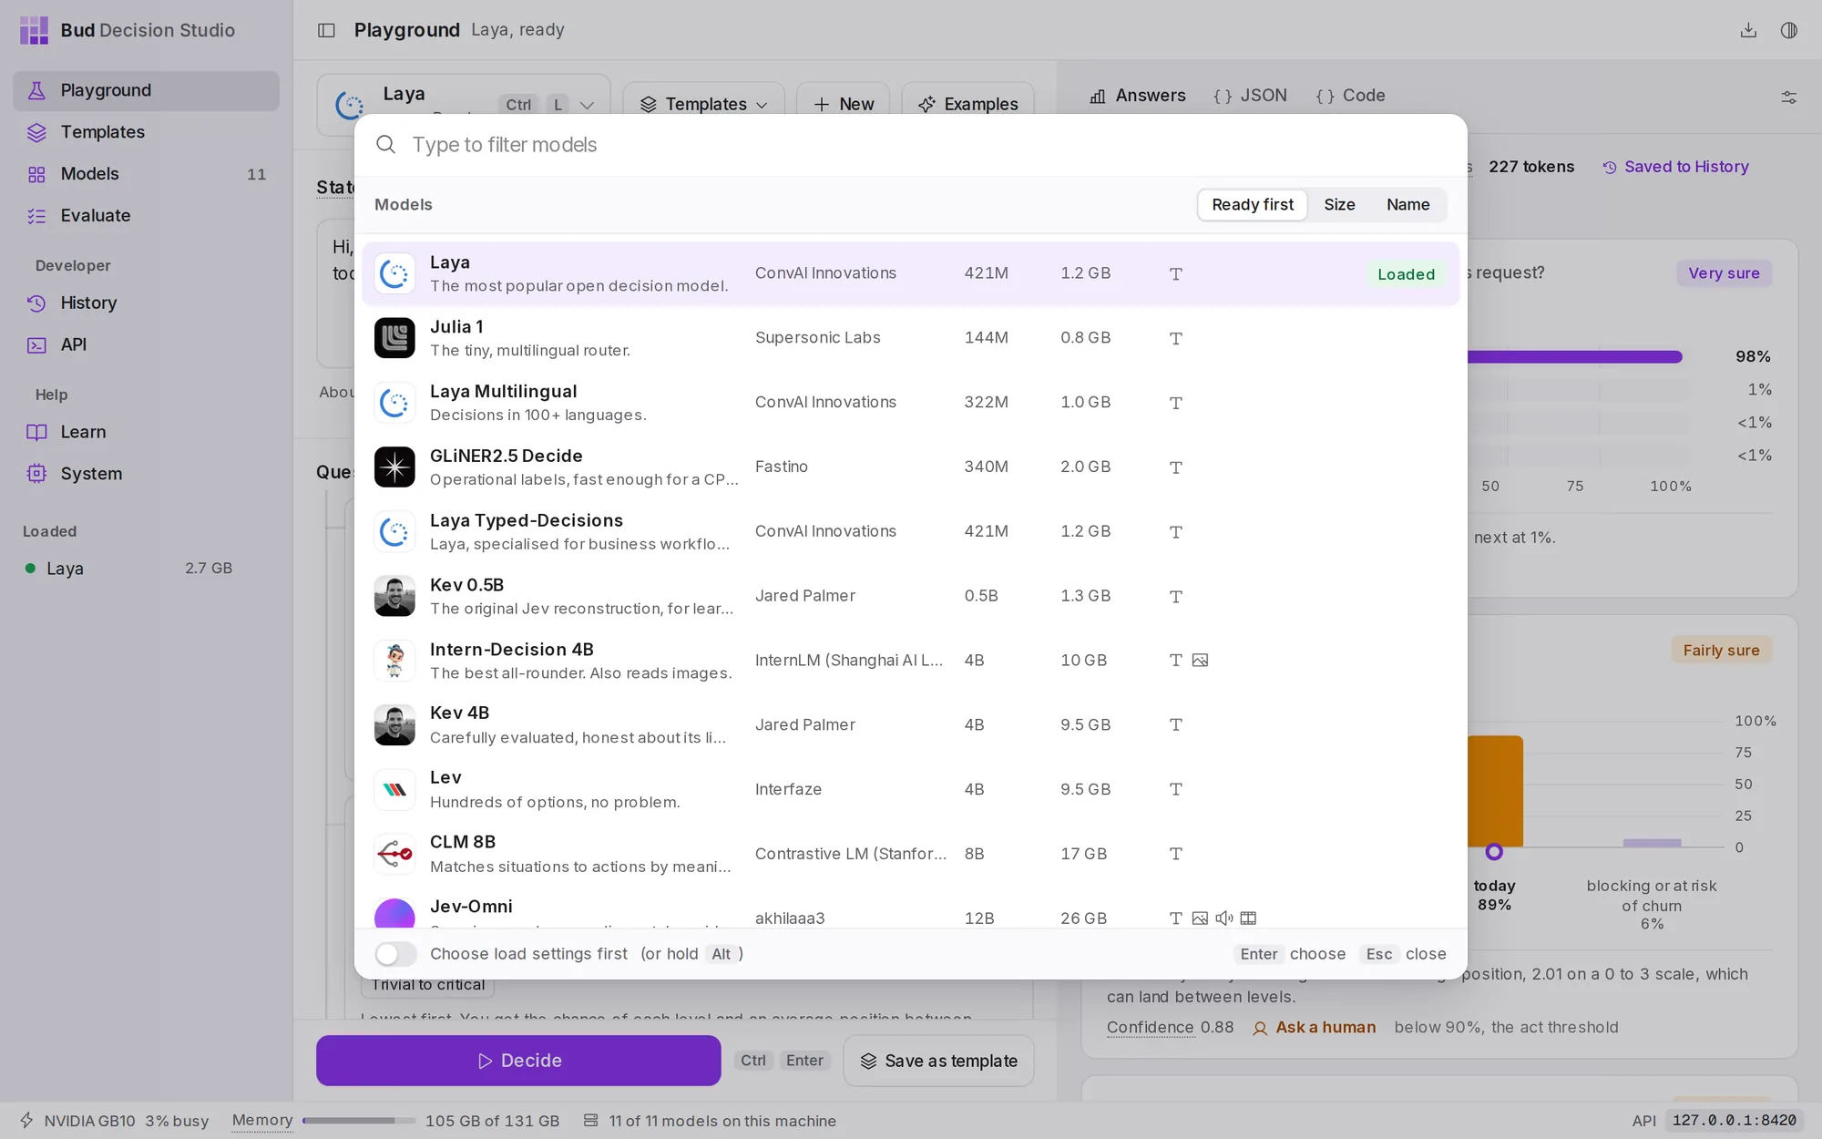Click image capability icon for Intern-Decision 4B
Viewport: 1822px width, 1139px height.
(x=1200, y=661)
